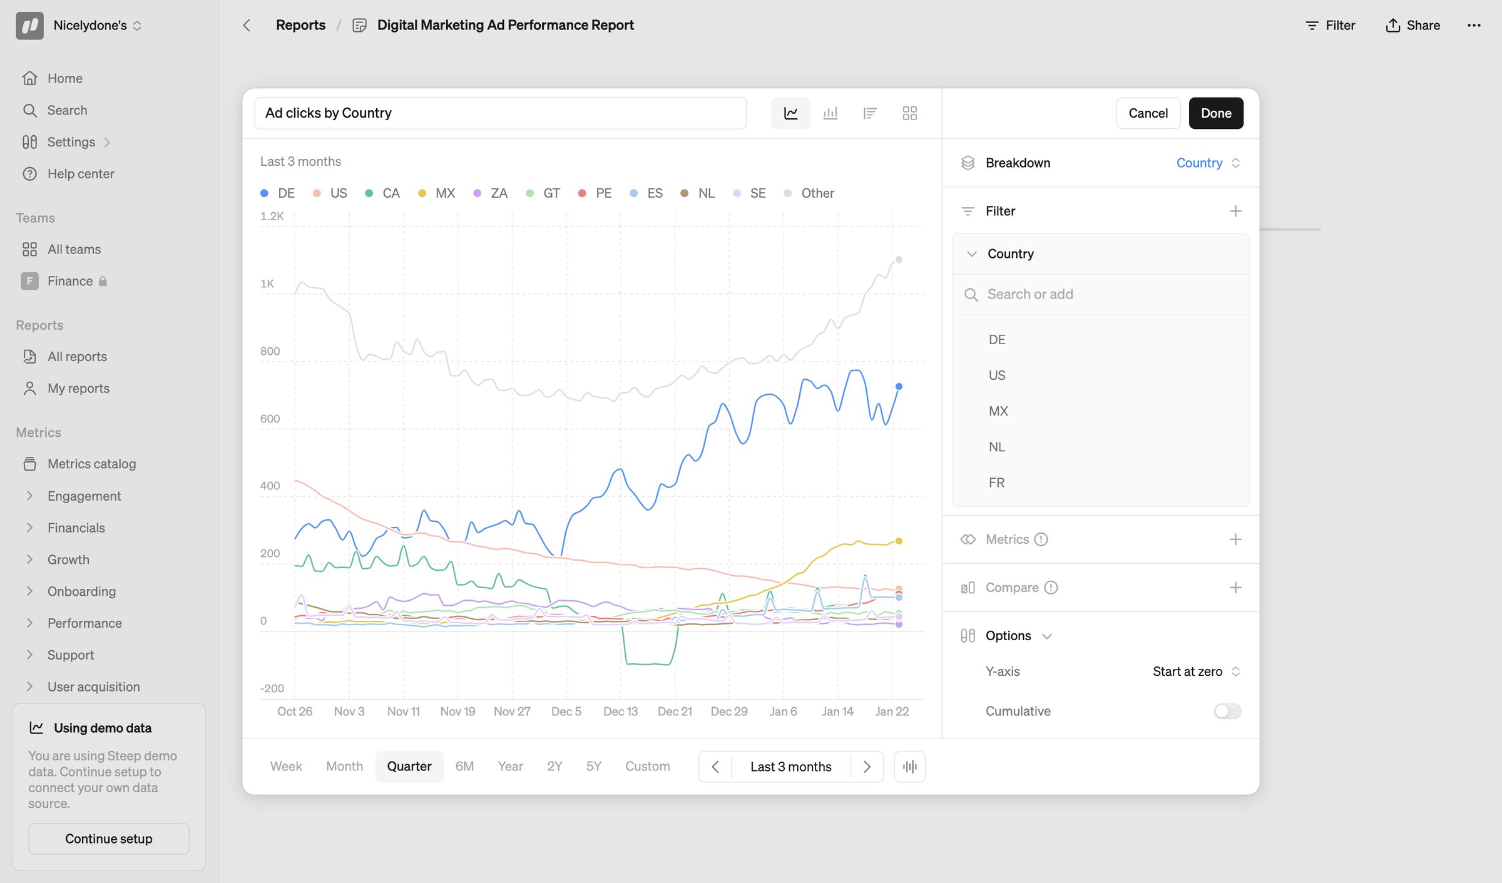Expand the Engagement metrics category
Viewport: 1502px width, 883px height.
coord(29,496)
